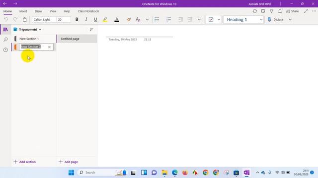Apply yellow text highlight color
The width and height of the screenshot is (318, 178).
(105, 19)
